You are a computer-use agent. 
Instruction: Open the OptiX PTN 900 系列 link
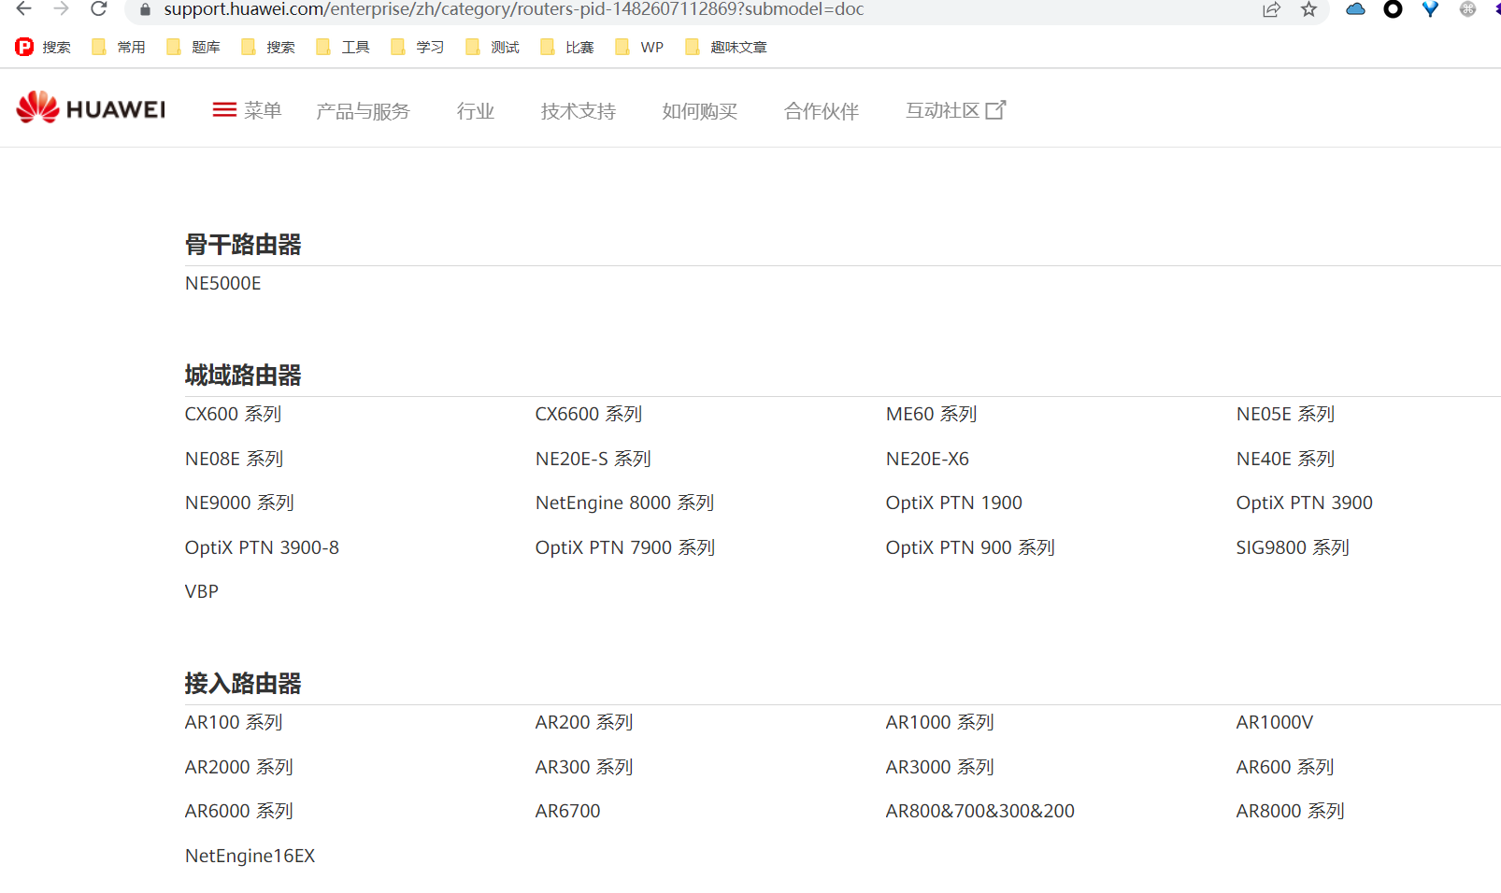(970, 547)
